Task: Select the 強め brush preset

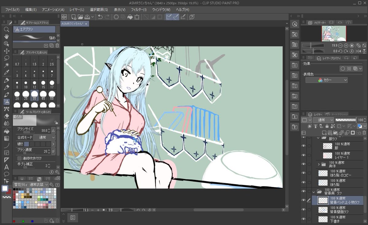Action: [34, 37]
